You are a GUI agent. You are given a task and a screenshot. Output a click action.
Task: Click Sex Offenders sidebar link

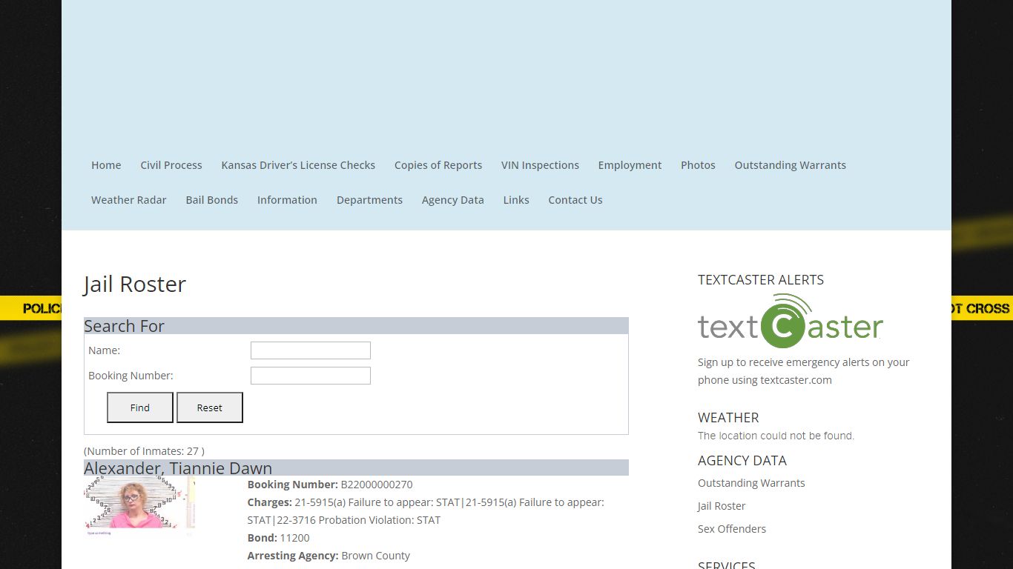point(732,529)
